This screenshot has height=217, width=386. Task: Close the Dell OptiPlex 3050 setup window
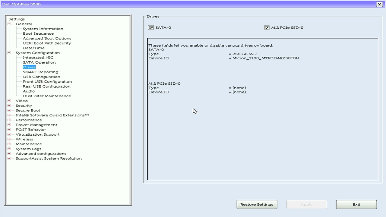[379, 4]
